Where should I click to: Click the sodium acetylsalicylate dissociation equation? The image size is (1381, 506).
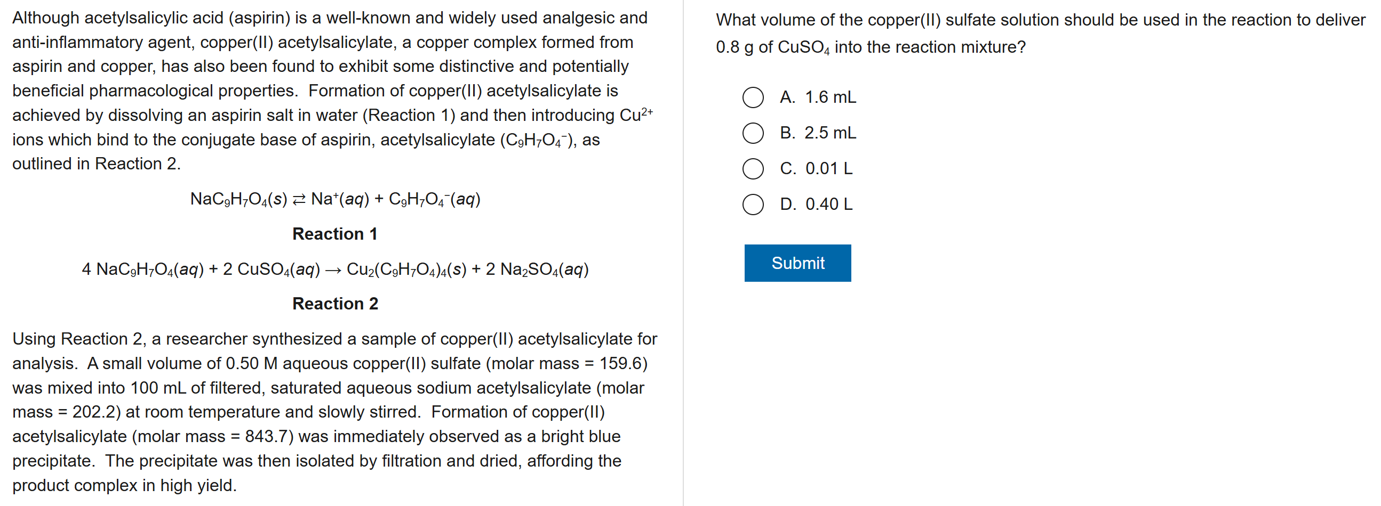335,199
